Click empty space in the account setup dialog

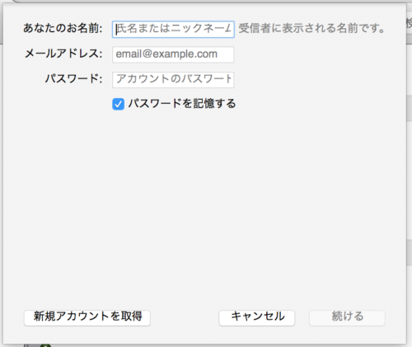point(204,206)
